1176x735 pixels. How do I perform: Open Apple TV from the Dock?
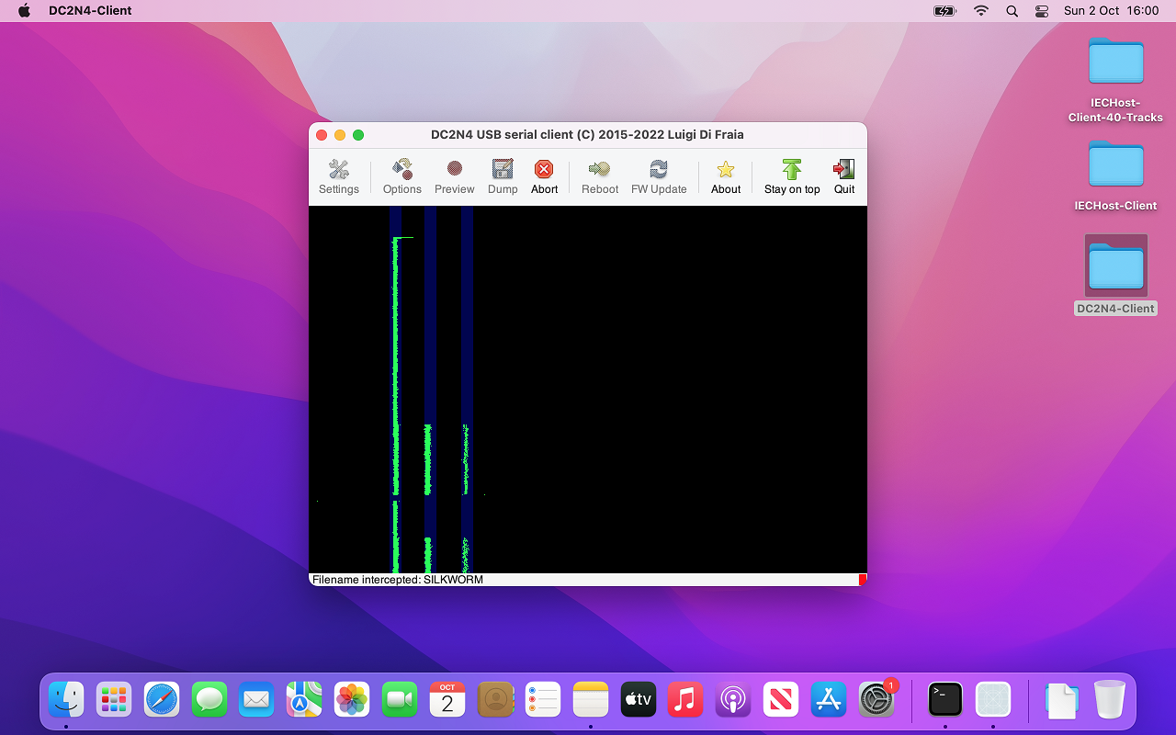click(639, 700)
